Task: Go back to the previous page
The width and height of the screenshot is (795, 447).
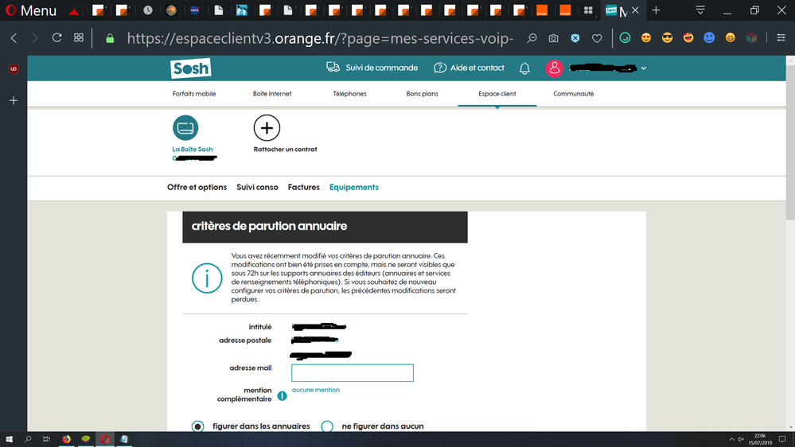Action: coord(14,38)
